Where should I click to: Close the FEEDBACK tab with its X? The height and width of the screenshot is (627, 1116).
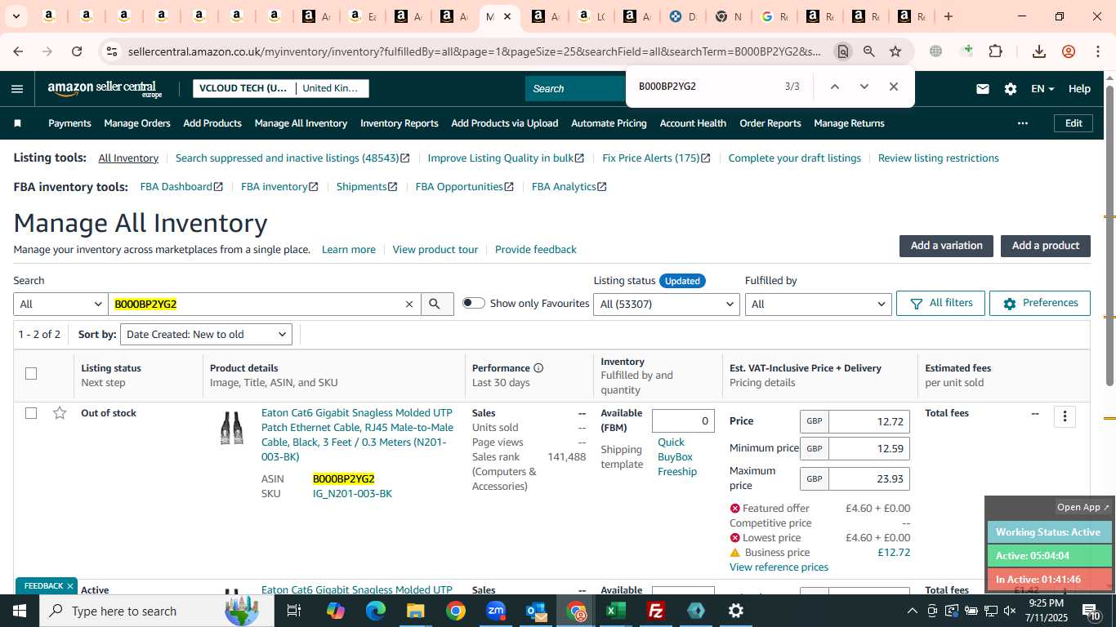[70, 586]
